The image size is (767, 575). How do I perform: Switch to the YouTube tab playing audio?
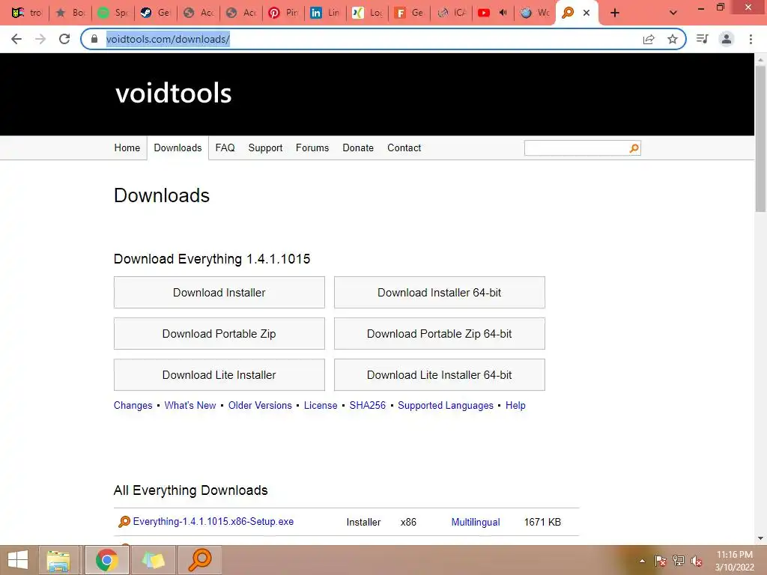pyautogui.click(x=494, y=13)
